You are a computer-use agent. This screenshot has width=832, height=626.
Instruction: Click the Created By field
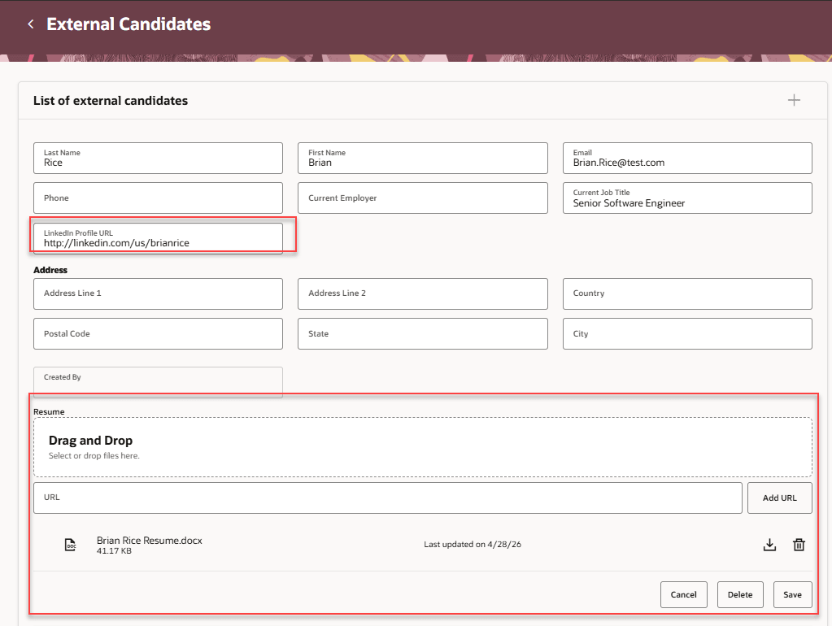click(158, 382)
